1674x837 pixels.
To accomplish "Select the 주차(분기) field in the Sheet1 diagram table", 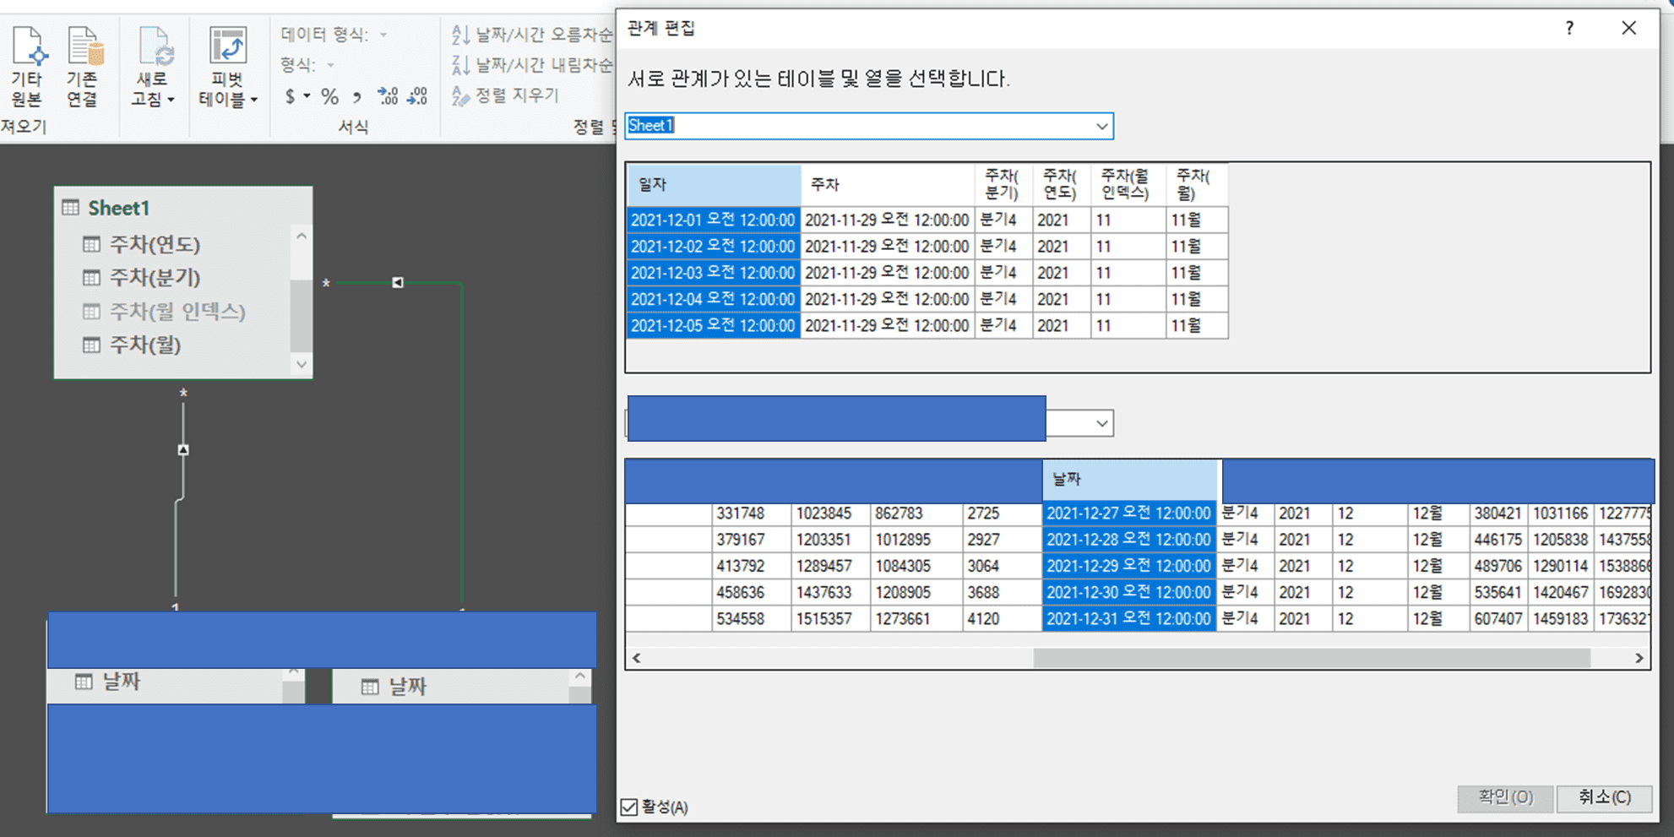I will pyautogui.click(x=155, y=278).
